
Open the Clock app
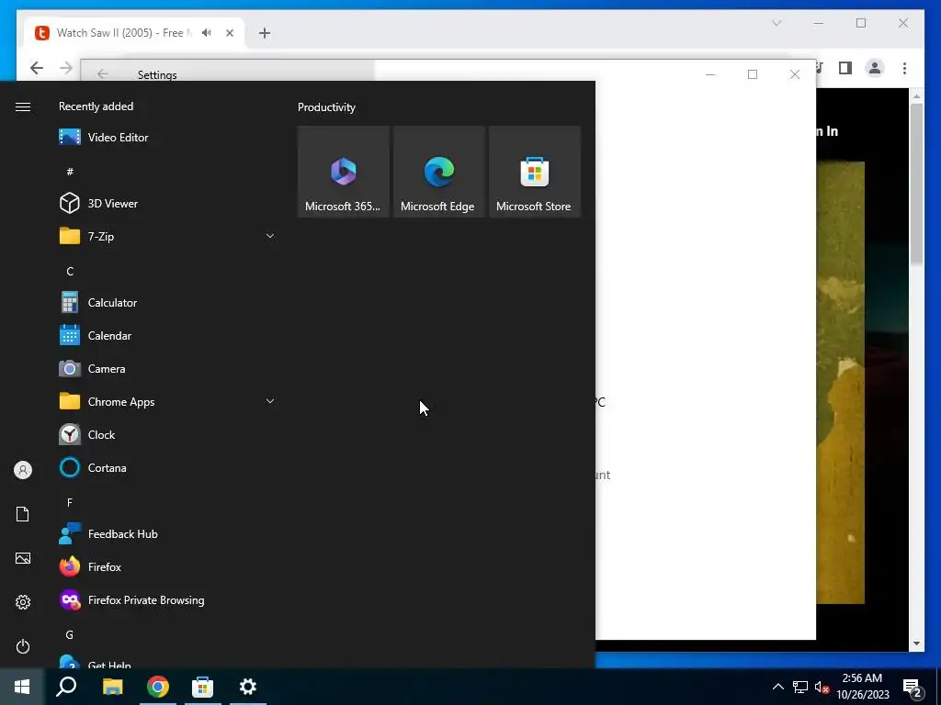(165, 434)
